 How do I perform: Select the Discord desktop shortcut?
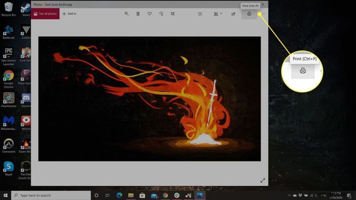click(26, 100)
